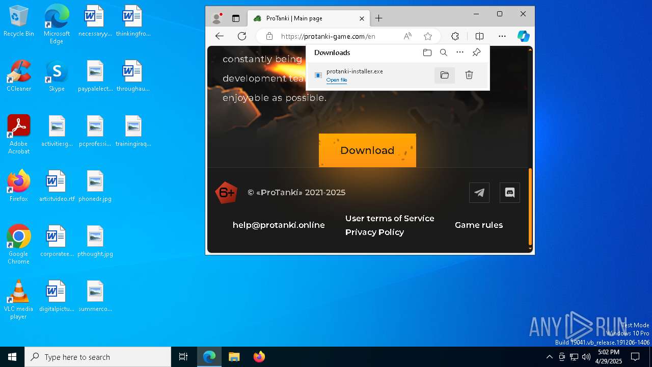The width and height of the screenshot is (652, 367).
Task: Open the Telegram social icon
Action: point(479,193)
